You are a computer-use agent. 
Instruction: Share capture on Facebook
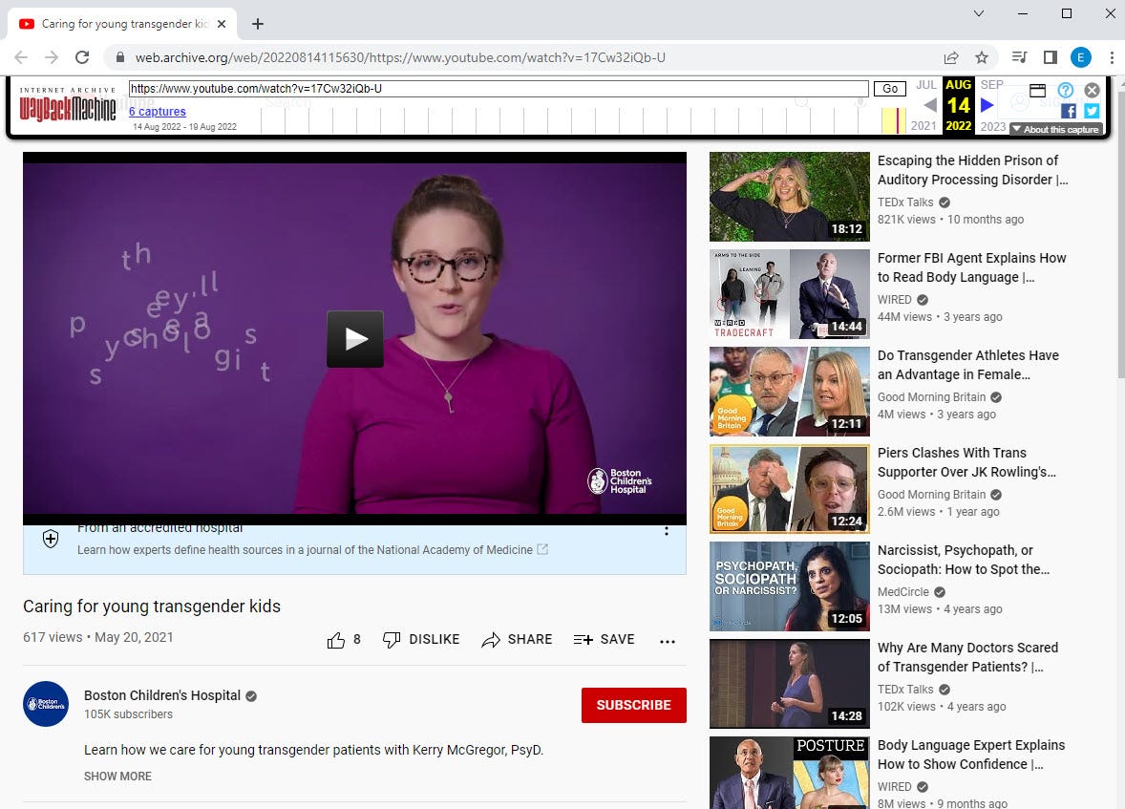pyautogui.click(x=1069, y=111)
